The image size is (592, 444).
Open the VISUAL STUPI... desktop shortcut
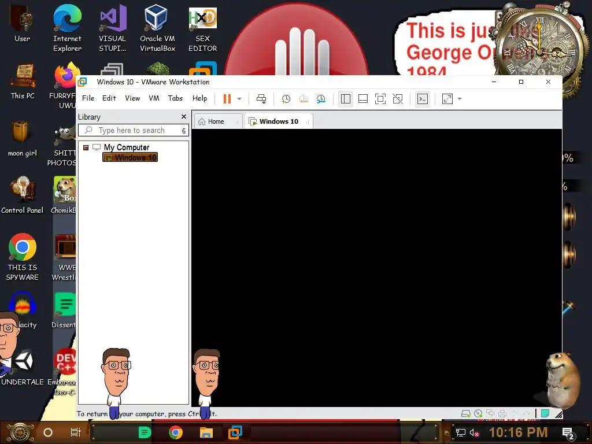[x=113, y=28]
